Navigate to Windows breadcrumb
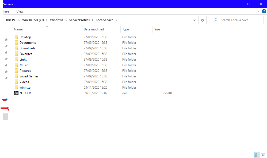Viewport: 267px width, 158px height. 56,20
